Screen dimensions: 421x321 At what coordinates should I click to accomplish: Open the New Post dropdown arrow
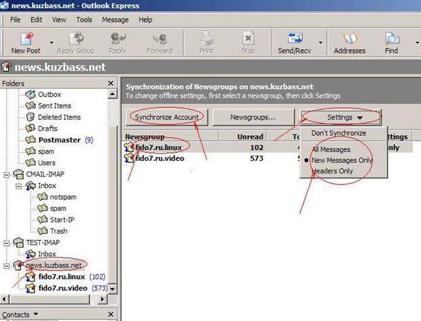51,43
